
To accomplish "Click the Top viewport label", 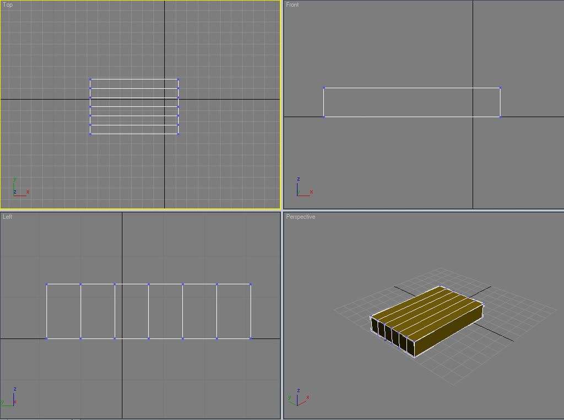I will click(8, 4).
